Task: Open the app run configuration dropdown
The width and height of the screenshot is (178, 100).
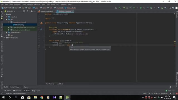Action: [127, 8]
